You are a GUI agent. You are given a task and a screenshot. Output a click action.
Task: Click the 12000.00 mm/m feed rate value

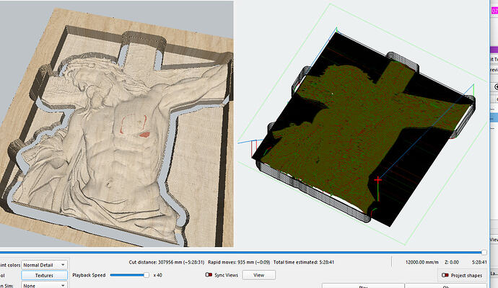coord(421,262)
